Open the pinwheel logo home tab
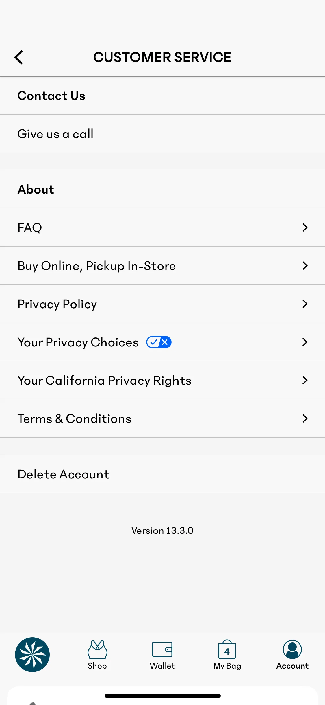This screenshot has width=325, height=705. pyautogui.click(x=32, y=654)
